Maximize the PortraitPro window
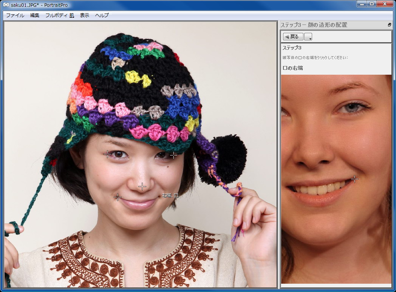Screen dimensions: 396x292 [372, 4]
